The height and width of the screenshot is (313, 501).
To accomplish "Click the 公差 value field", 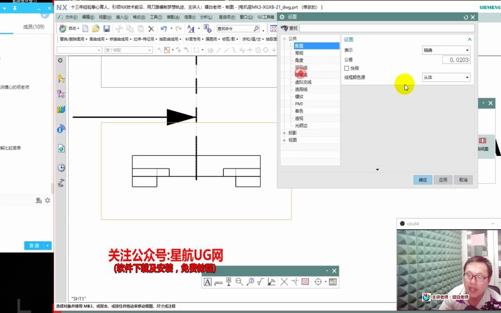I will point(456,60).
